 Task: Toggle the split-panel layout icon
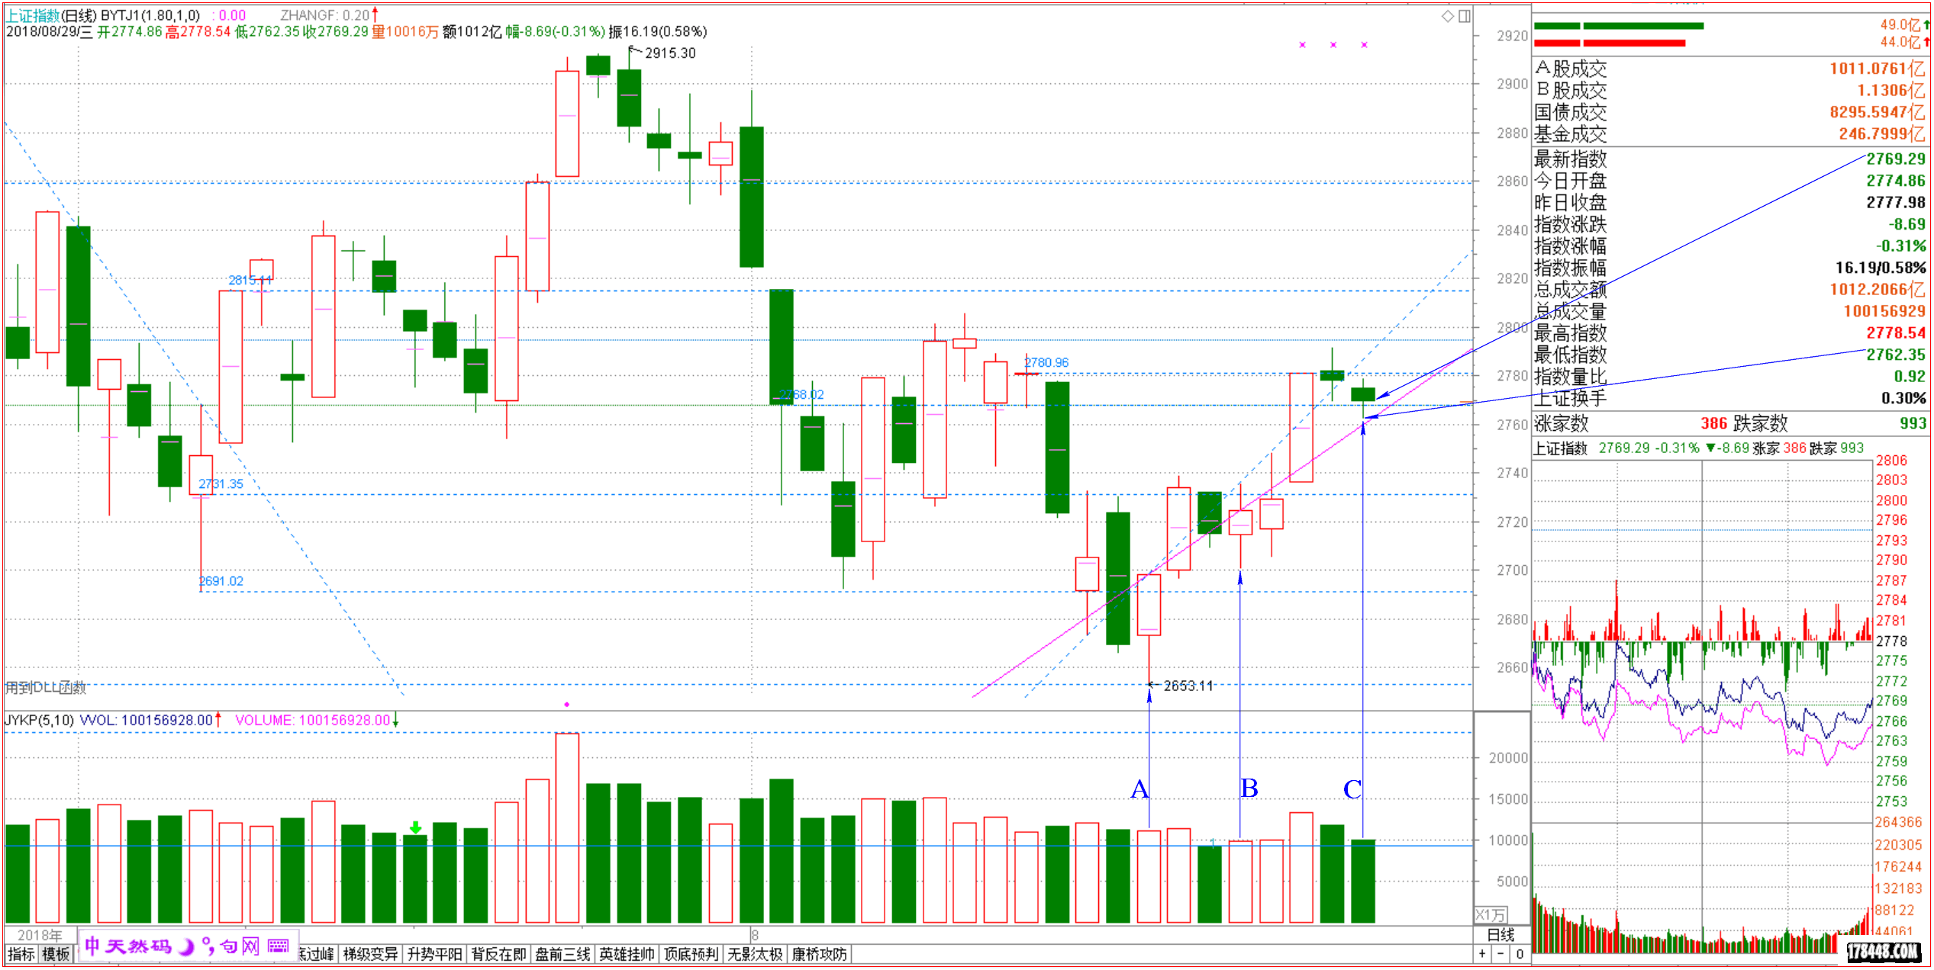tap(1464, 16)
